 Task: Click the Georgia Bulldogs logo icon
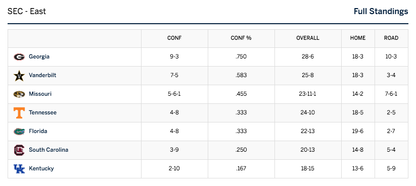click(19, 57)
